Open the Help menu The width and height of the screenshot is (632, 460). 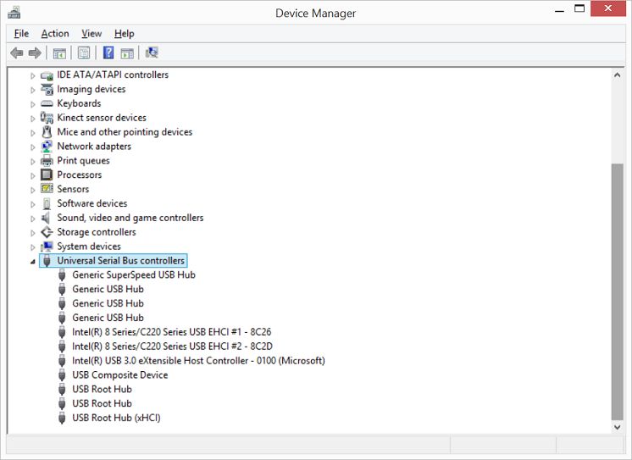(125, 33)
